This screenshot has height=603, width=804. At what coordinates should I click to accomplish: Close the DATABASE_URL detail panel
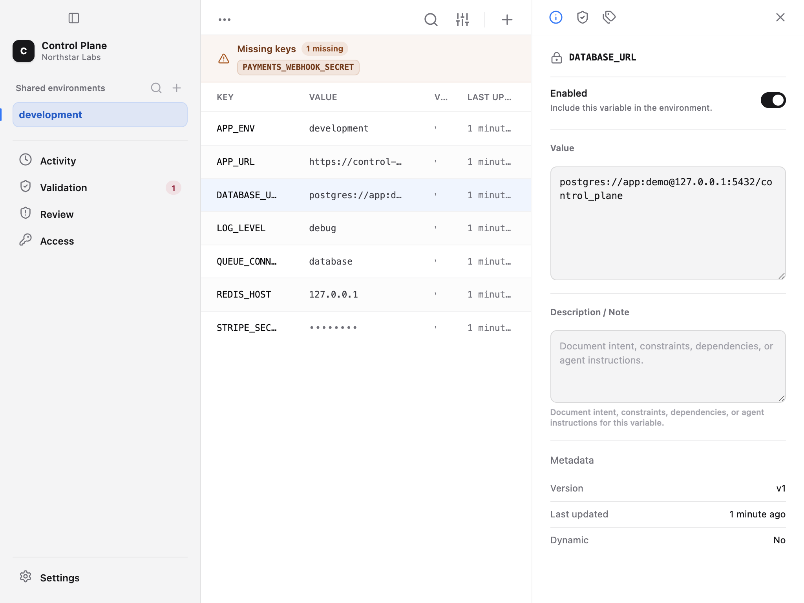[780, 17]
